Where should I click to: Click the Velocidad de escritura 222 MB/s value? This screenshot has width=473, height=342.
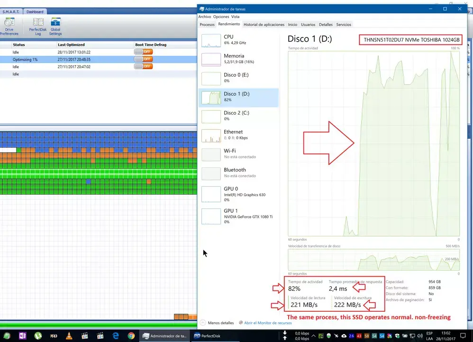347,305
